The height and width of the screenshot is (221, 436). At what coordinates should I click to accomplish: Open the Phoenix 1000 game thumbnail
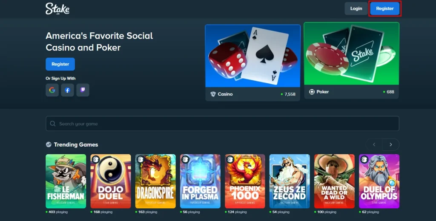click(245, 181)
